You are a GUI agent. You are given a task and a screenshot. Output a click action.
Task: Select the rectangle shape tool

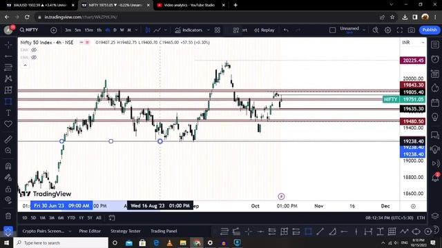tap(8, 101)
